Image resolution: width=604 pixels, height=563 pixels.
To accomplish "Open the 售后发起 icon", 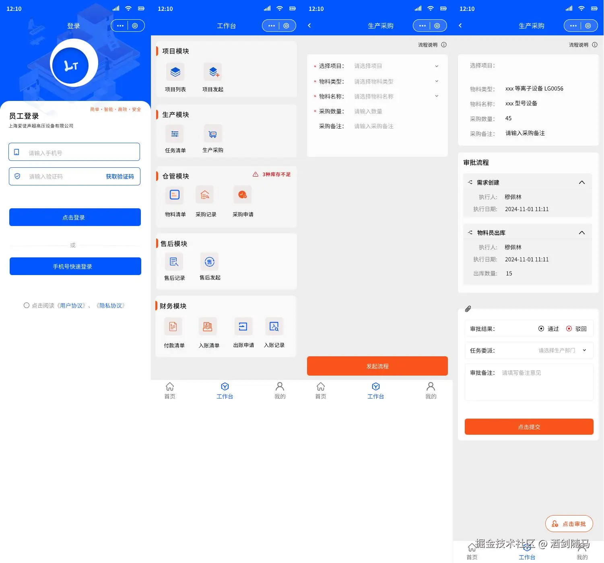I will click(209, 262).
